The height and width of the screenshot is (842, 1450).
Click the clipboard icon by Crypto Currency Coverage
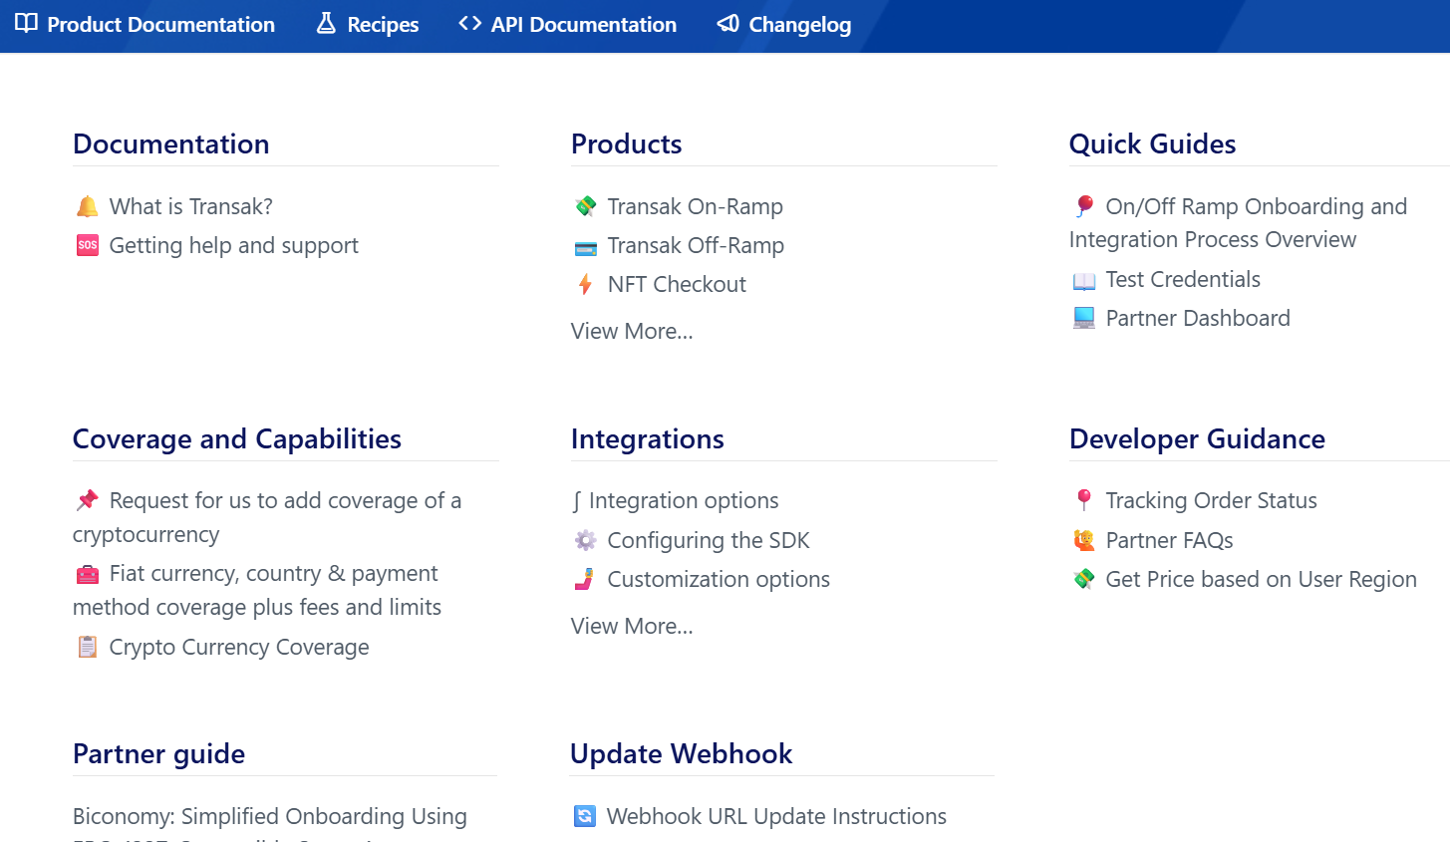tap(88, 647)
